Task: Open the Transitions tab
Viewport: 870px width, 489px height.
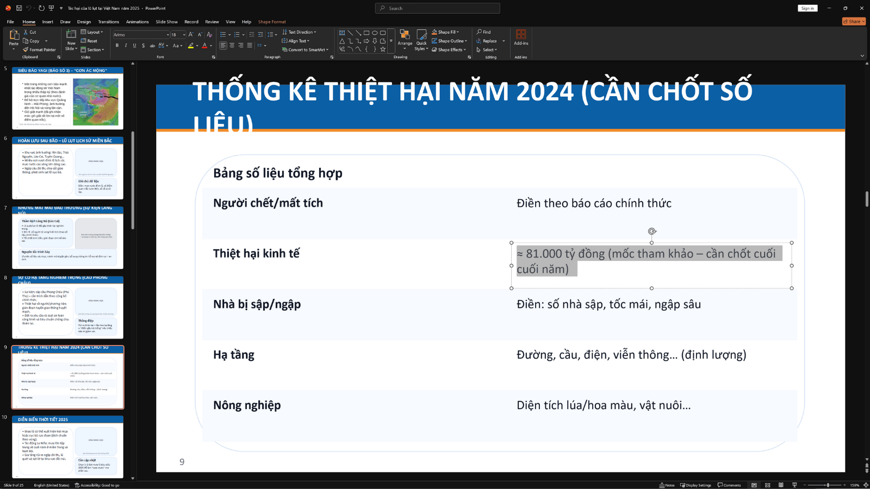Action: tap(108, 22)
